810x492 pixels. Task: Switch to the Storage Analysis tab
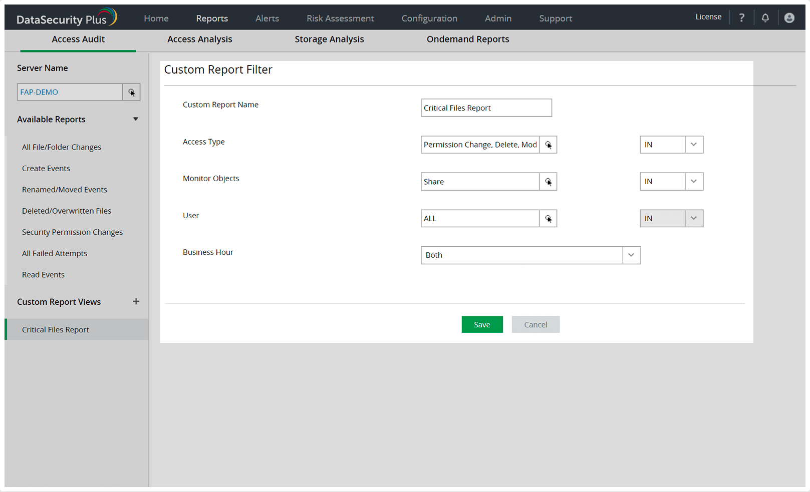click(329, 39)
